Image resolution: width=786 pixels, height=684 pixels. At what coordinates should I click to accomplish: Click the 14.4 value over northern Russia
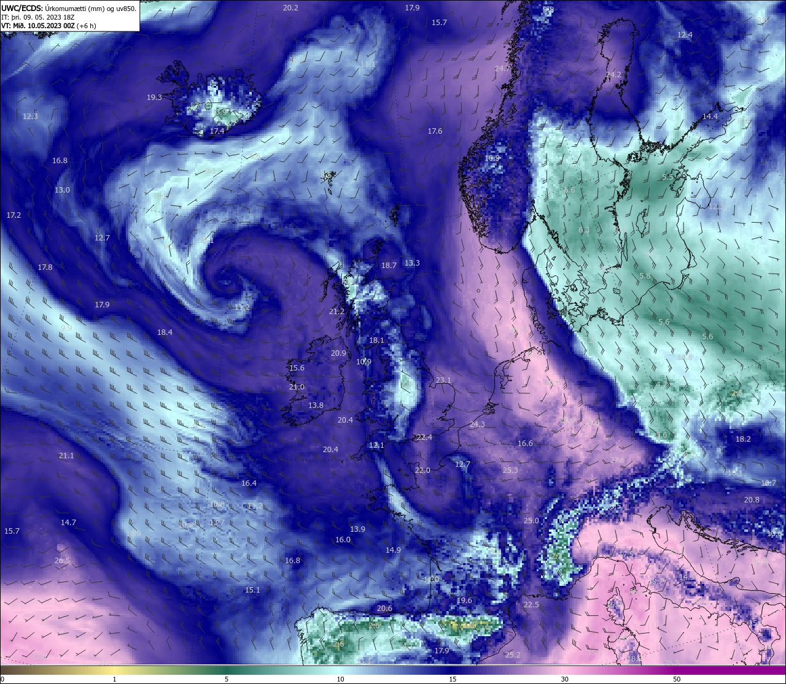point(710,117)
